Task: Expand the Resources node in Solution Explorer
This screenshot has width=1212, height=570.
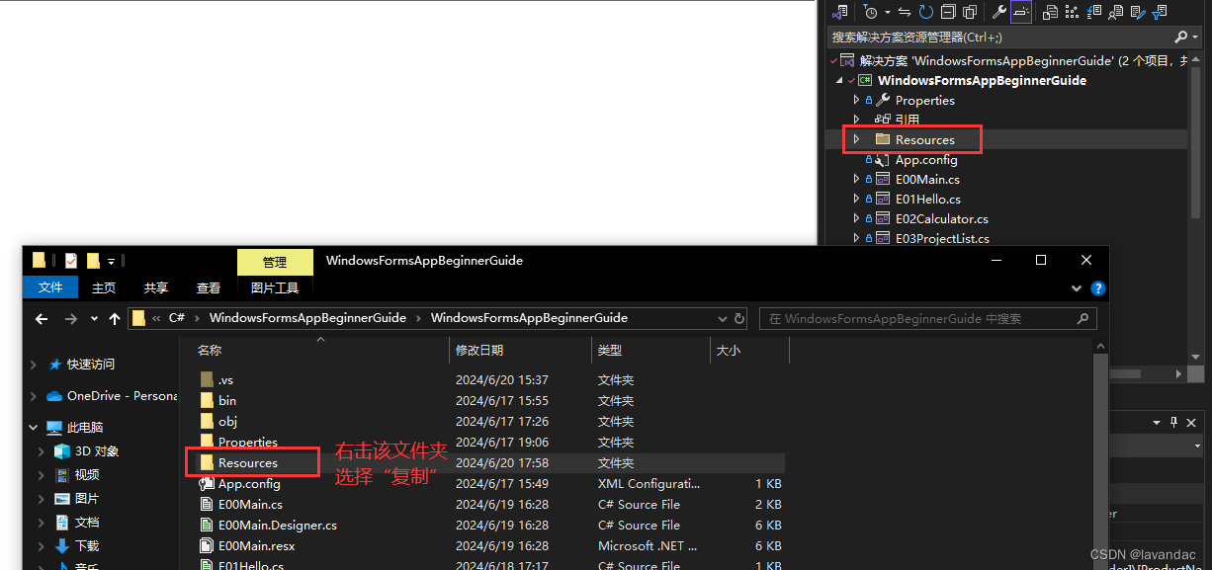Action: click(x=856, y=139)
